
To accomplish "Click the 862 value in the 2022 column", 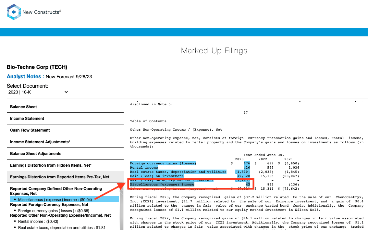I will click(x=270, y=185).
